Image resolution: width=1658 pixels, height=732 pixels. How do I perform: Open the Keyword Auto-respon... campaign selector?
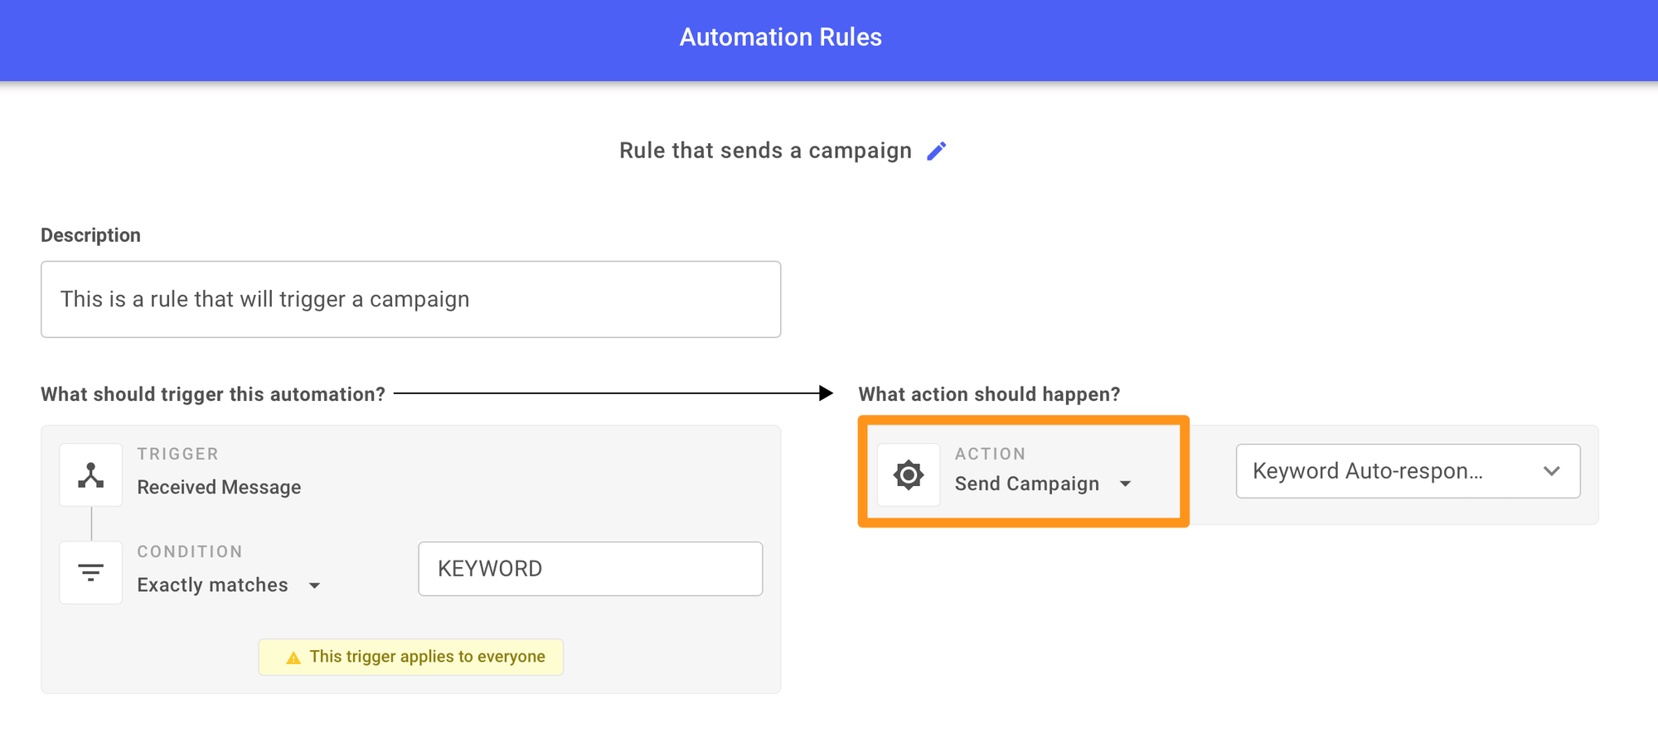click(x=1408, y=471)
